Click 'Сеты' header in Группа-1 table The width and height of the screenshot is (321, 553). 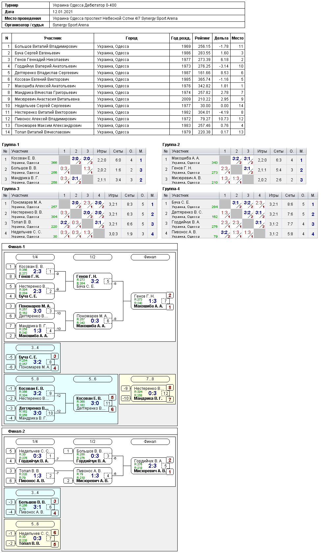118,151
